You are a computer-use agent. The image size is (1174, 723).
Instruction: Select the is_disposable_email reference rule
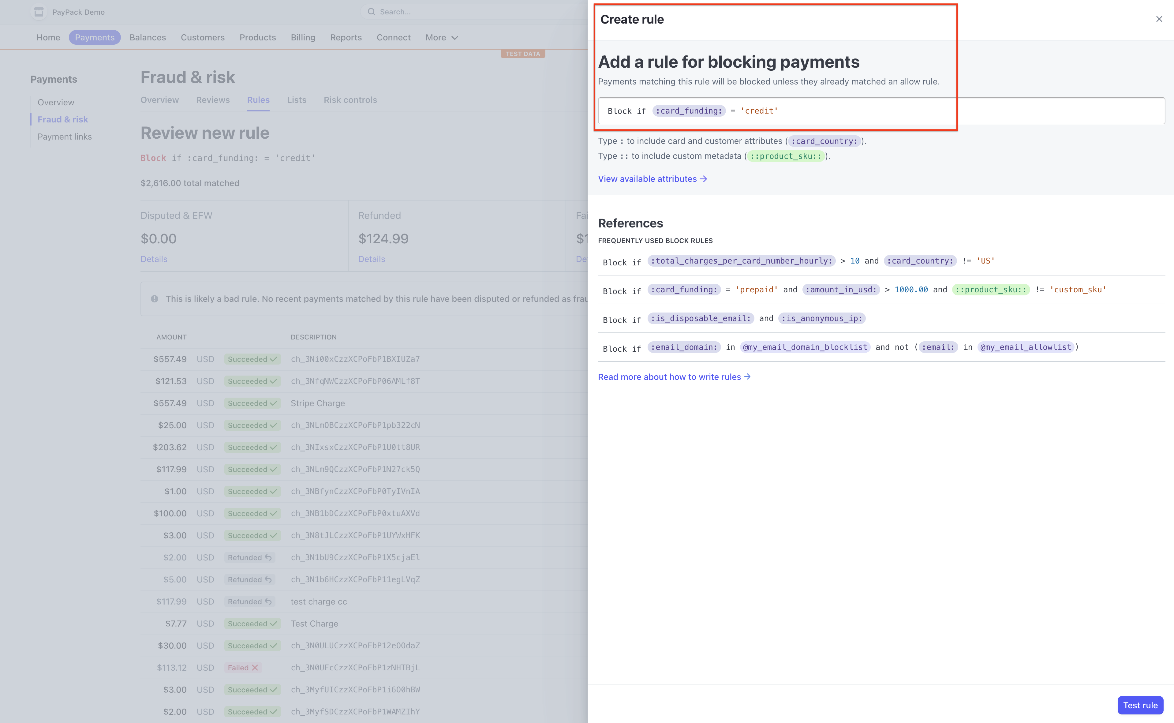click(x=881, y=318)
